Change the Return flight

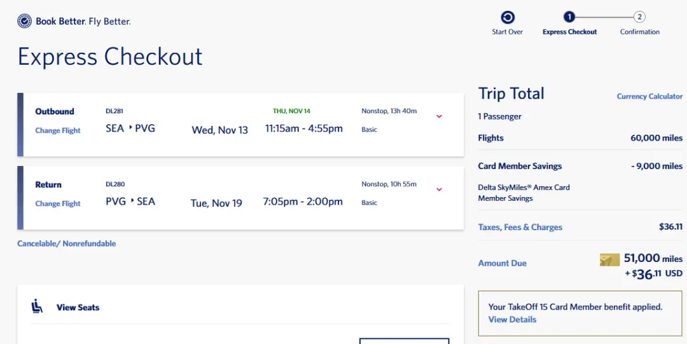(x=58, y=203)
